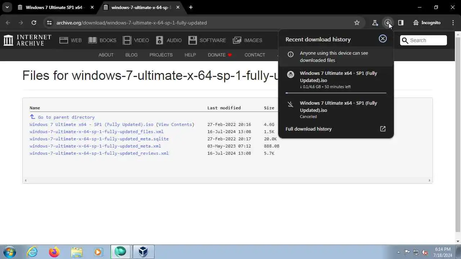Open the side panel button

tap(401, 23)
